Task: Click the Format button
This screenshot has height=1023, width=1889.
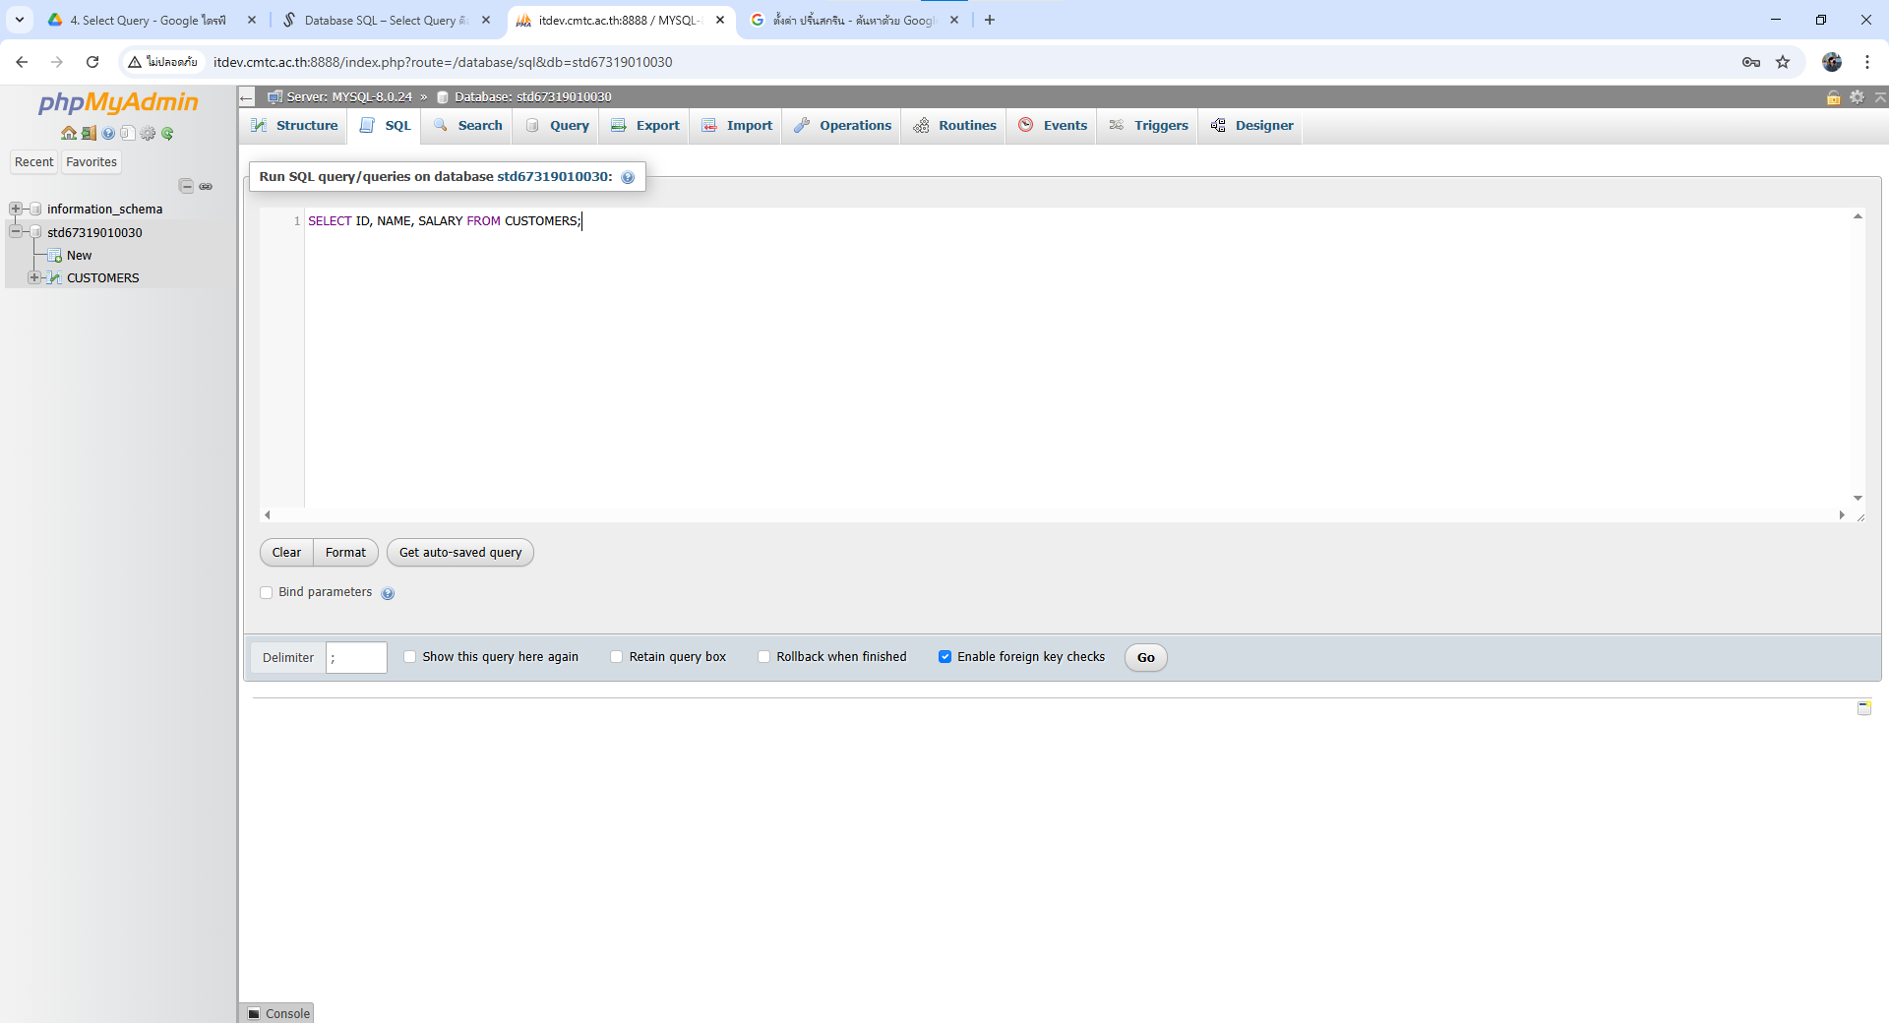Action: coord(345,553)
